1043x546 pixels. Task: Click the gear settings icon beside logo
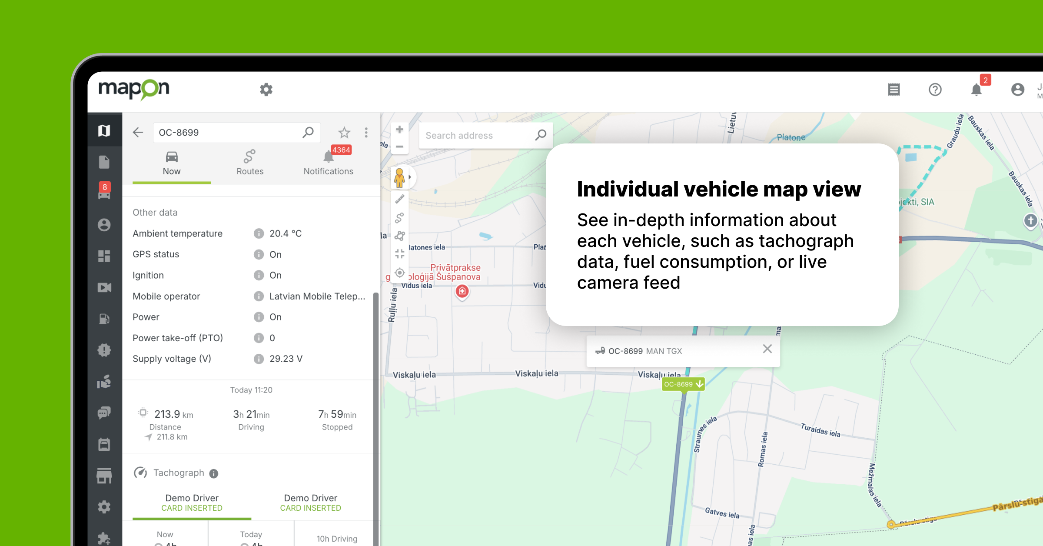pos(266,90)
